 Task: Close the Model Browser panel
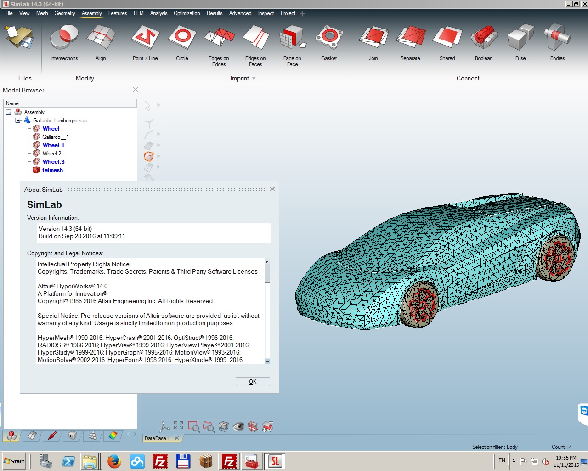pos(136,90)
